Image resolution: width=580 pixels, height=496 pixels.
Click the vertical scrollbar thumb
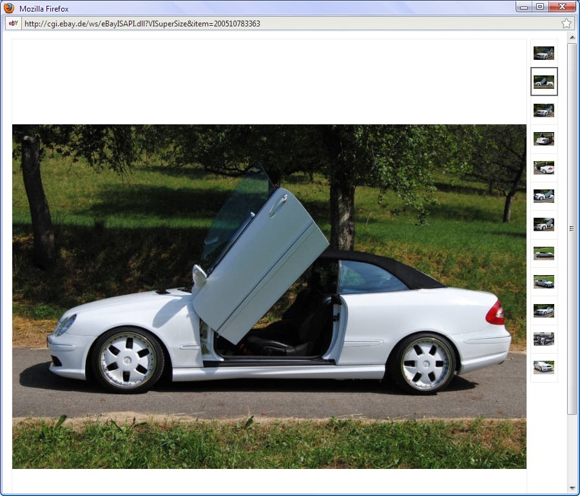pos(572,228)
